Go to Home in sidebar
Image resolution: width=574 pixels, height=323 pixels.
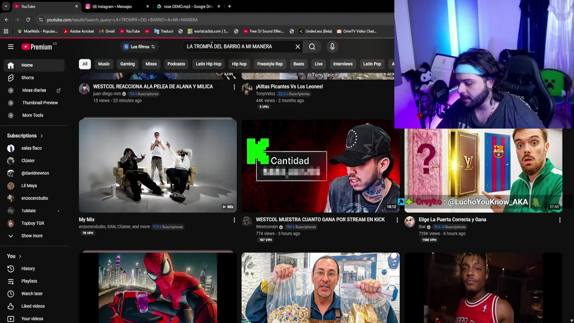34,65
